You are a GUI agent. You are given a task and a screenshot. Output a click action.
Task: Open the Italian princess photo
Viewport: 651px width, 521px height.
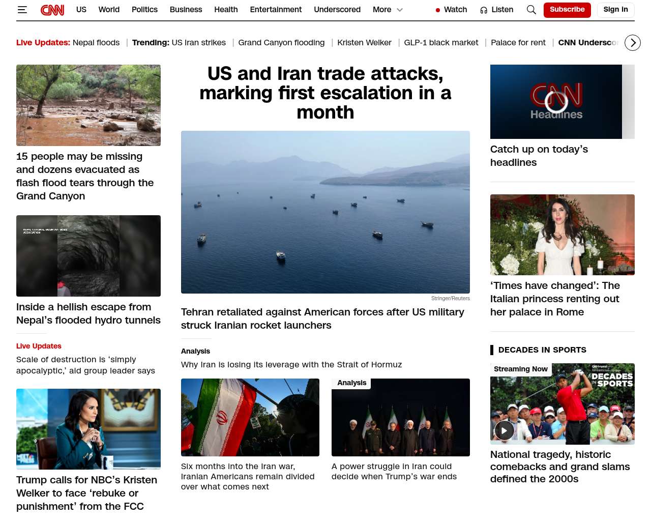pos(563,235)
